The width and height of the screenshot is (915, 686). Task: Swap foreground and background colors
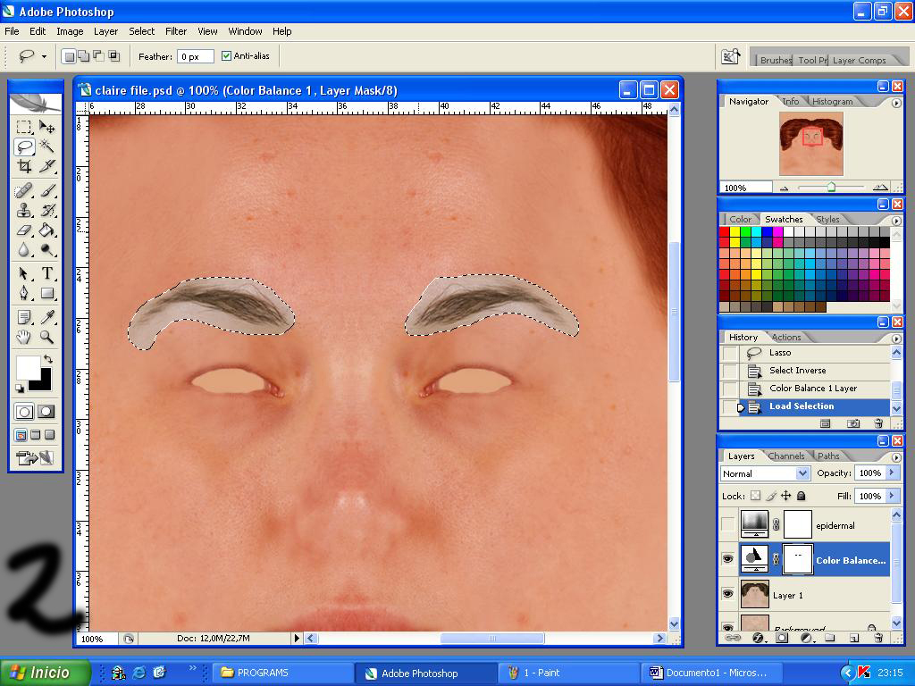click(x=48, y=359)
